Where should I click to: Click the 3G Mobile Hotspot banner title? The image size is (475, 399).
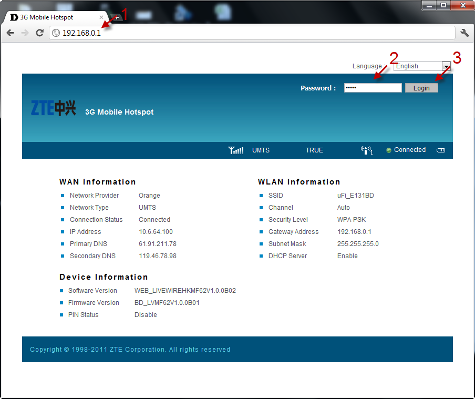tap(119, 112)
